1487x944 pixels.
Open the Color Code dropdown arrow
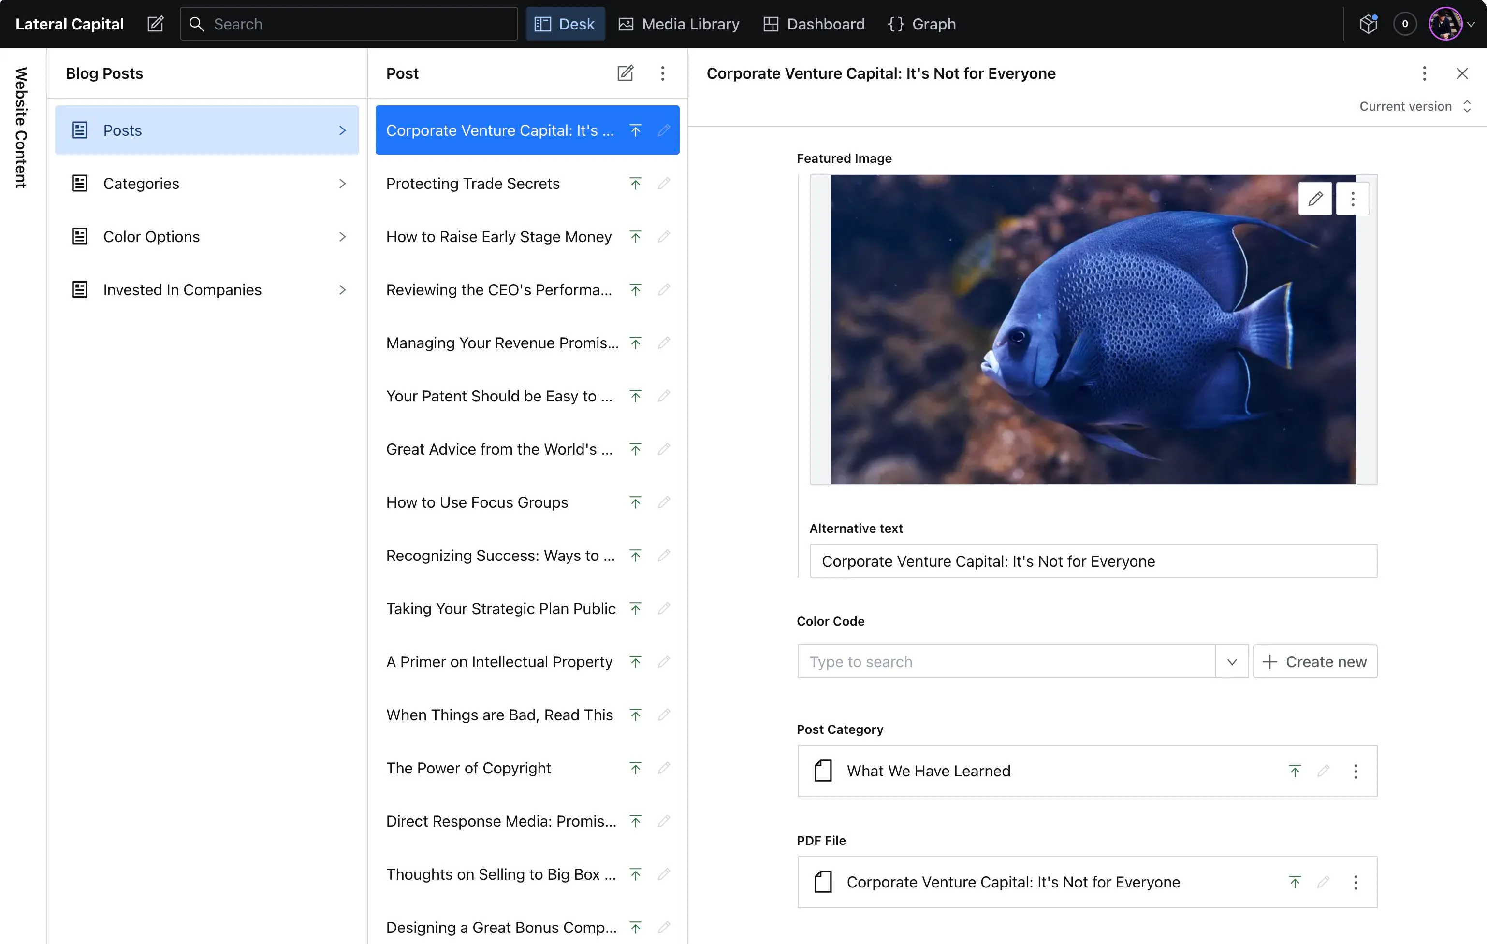1231,662
